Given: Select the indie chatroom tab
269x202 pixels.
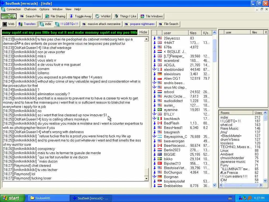Looking at the screenshot, I should coord(46,24).
